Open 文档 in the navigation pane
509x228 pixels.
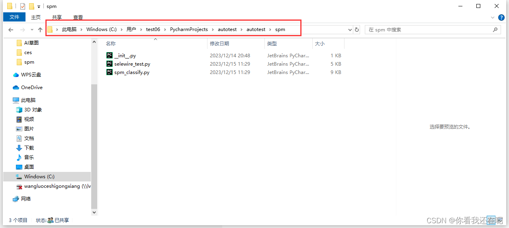point(29,138)
